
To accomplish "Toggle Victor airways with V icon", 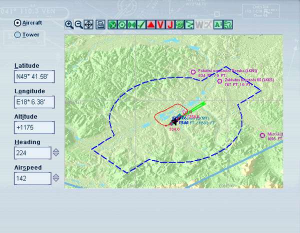I will 160,24.
